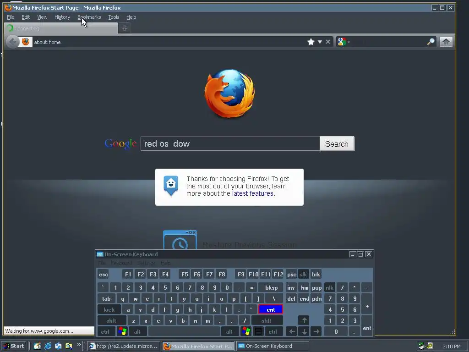
Task: Open the View menu in Firefox
Action: point(42,17)
